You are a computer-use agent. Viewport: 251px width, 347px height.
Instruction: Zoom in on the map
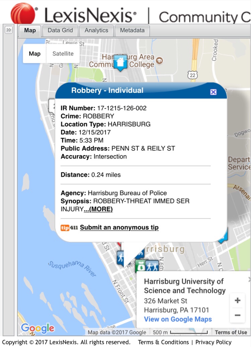coord(237,300)
